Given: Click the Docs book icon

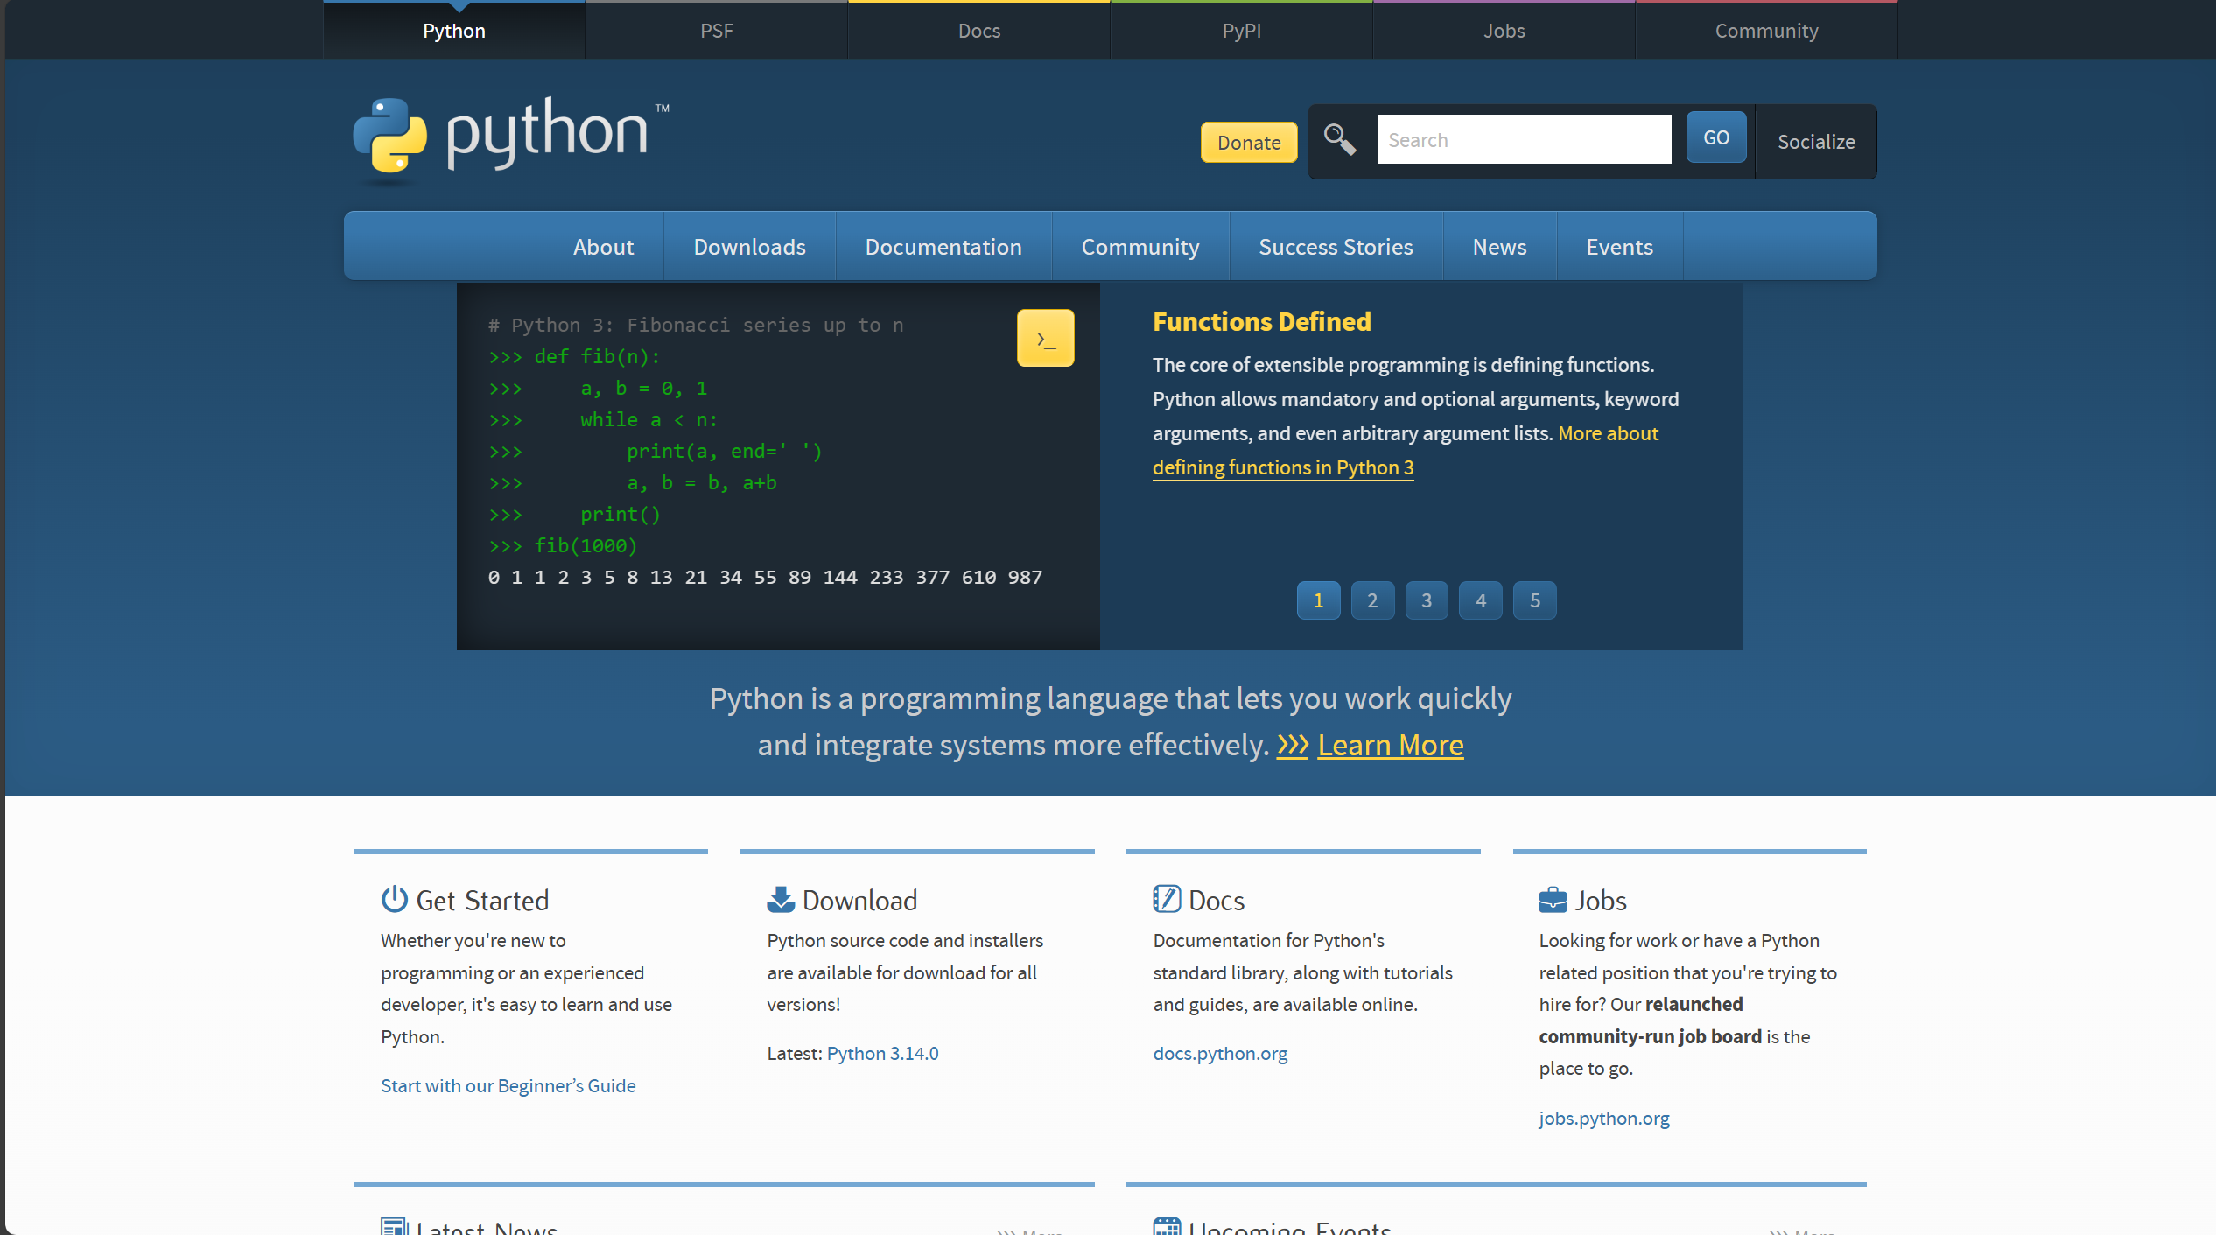Looking at the screenshot, I should point(1166,899).
